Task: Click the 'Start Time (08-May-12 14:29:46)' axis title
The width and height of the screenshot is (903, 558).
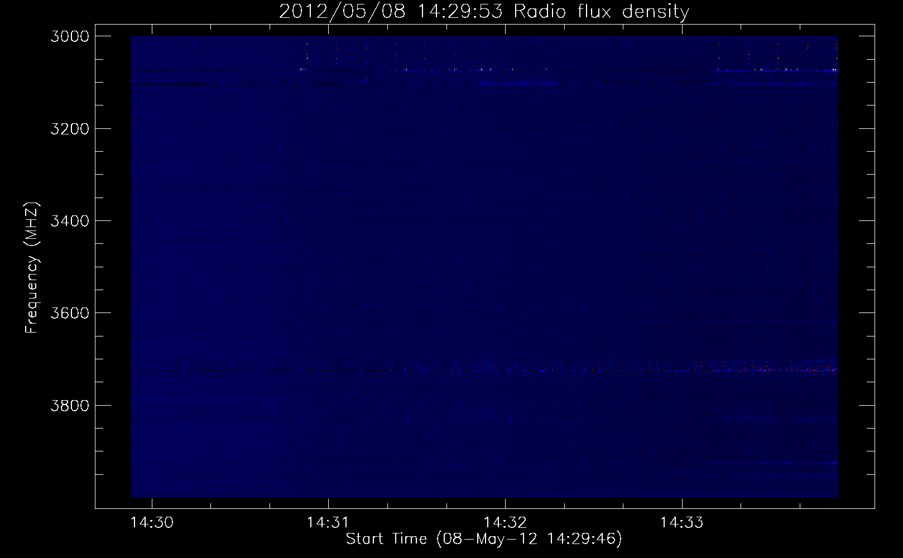Action: tap(484, 539)
